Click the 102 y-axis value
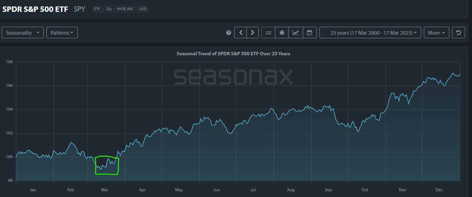The image size is (472, 197). (9, 133)
